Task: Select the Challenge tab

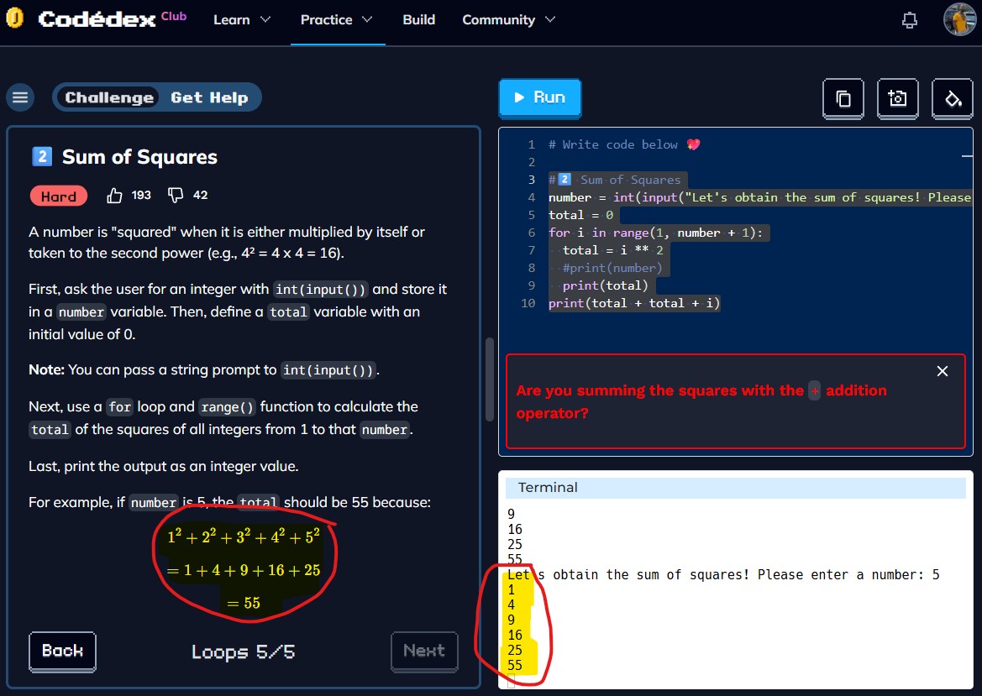Action: [x=109, y=97]
